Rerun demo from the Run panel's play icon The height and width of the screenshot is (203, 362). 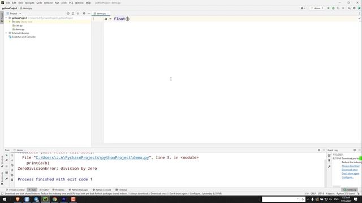click(x=6, y=156)
